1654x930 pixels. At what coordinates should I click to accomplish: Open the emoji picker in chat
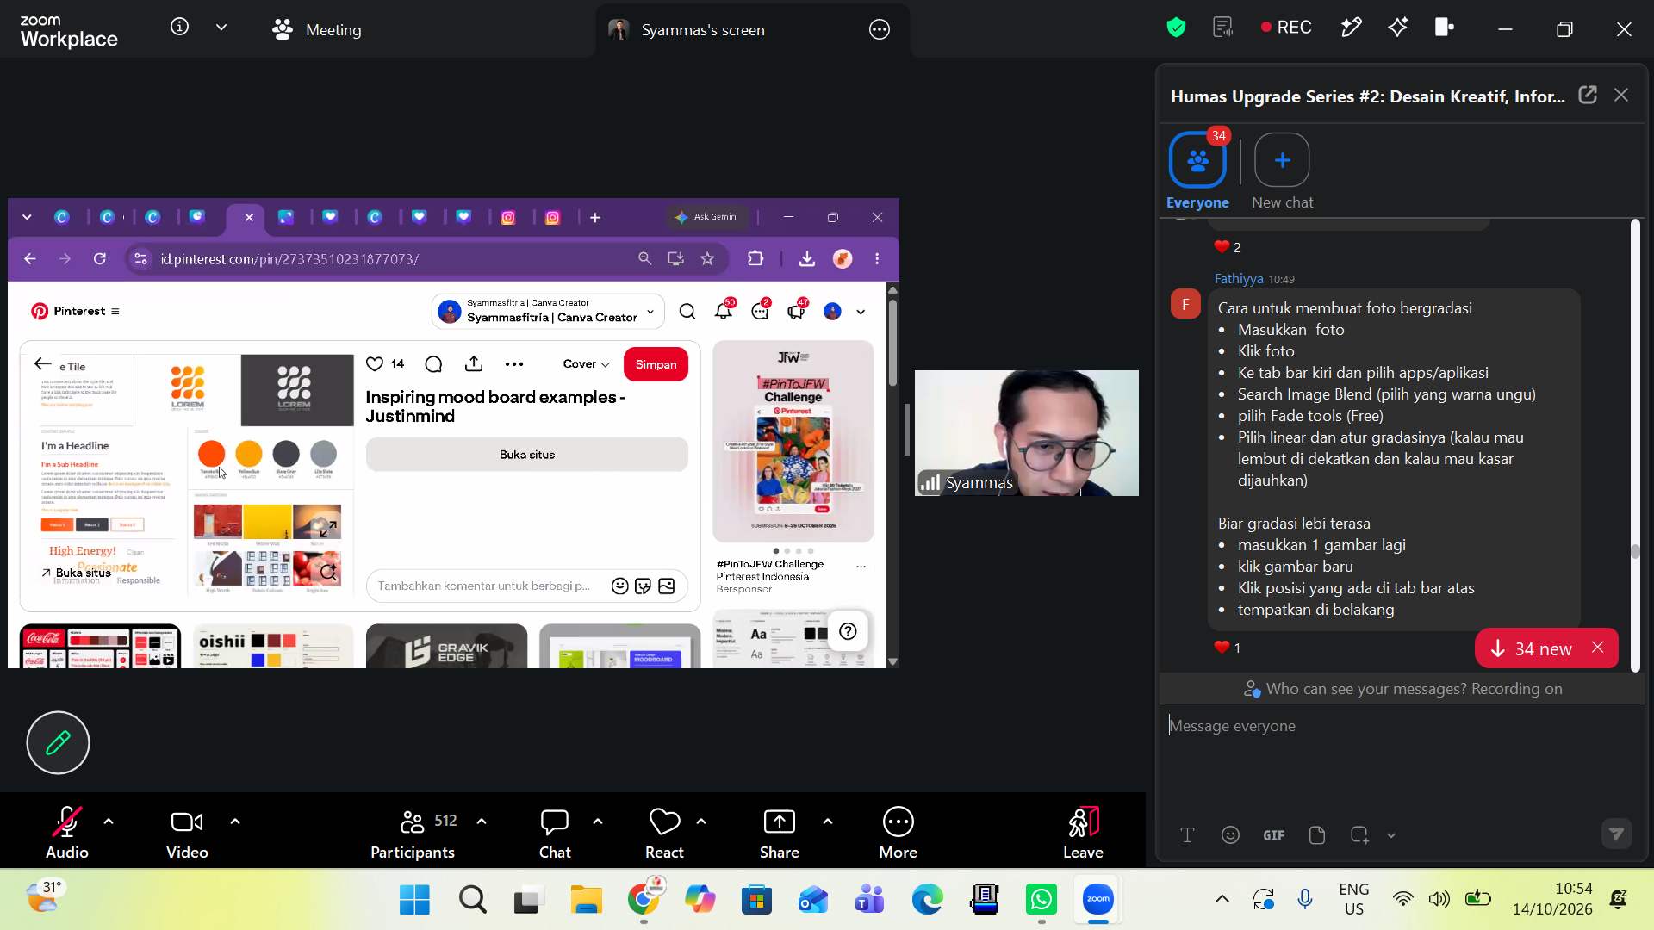point(1230,834)
